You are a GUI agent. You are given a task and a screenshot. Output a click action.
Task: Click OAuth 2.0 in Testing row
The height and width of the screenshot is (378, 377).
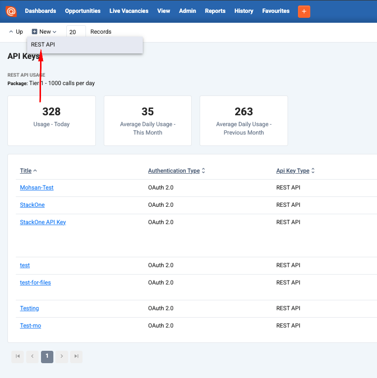pos(161,308)
